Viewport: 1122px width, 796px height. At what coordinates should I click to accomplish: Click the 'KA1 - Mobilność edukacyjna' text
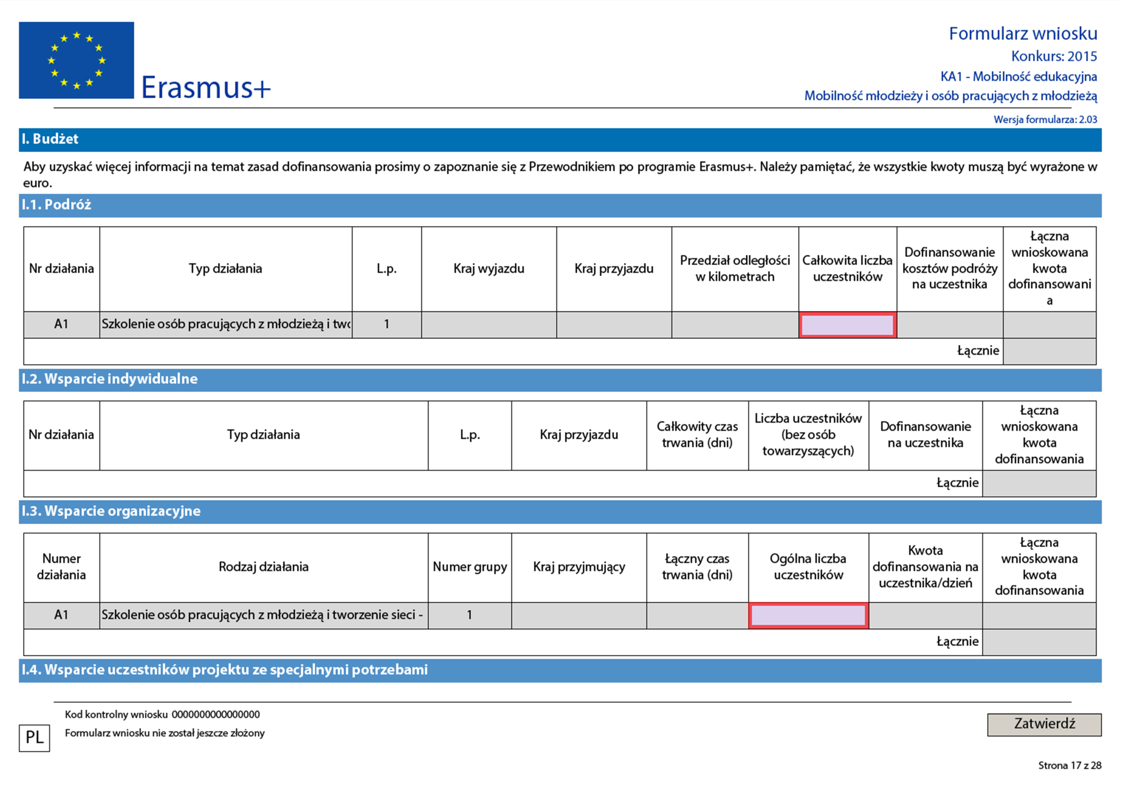point(1018,77)
